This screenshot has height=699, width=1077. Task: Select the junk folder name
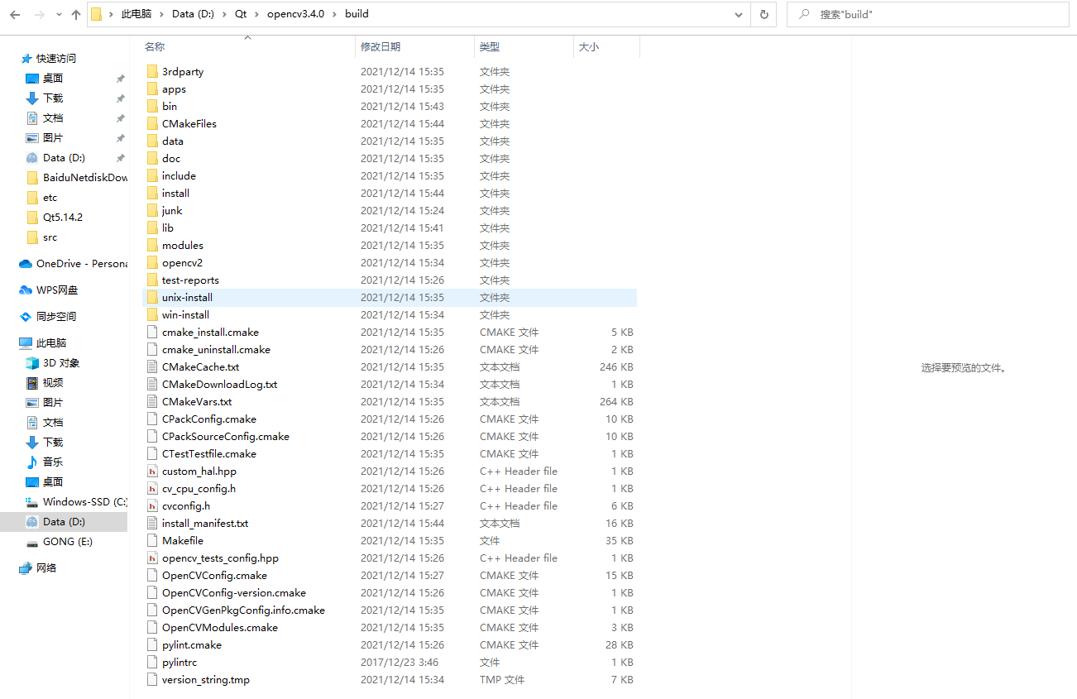tap(172, 211)
